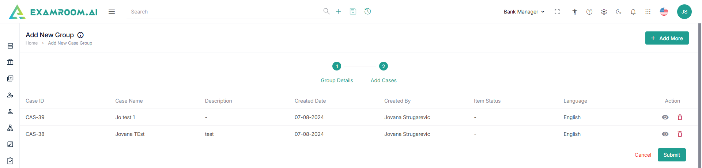The width and height of the screenshot is (702, 168).
Task: Click the Submit button
Action: tap(672, 155)
